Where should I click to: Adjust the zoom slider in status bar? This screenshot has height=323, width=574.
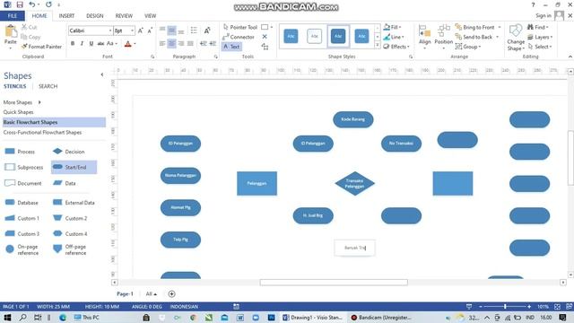pyautogui.click(x=505, y=307)
